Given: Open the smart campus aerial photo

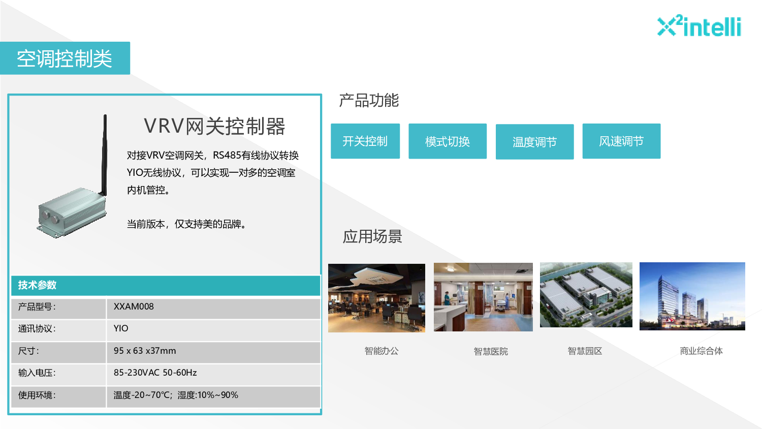Looking at the screenshot, I should [x=586, y=295].
